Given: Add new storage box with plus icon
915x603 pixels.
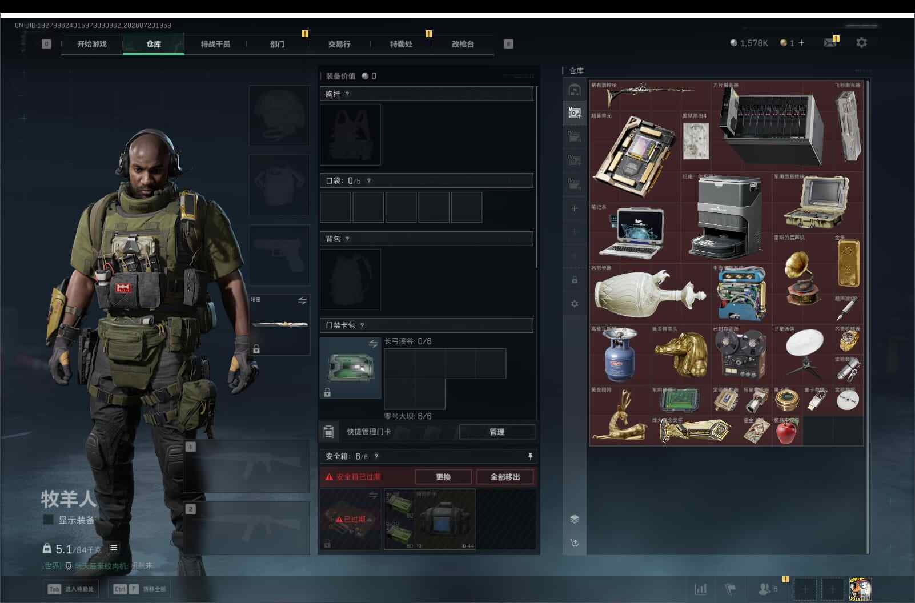Looking at the screenshot, I should pos(575,208).
